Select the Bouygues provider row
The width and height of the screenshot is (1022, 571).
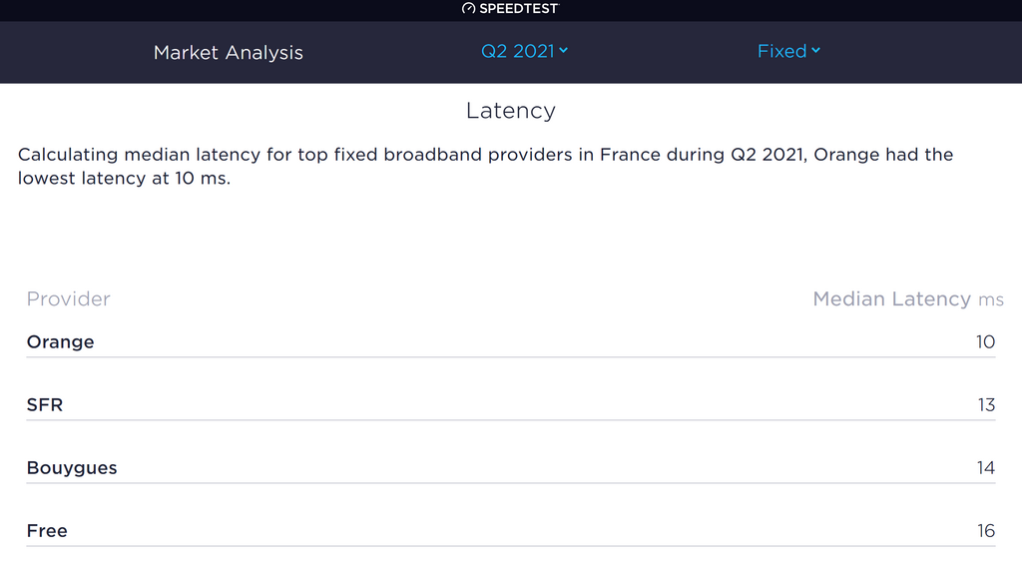click(510, 468)
